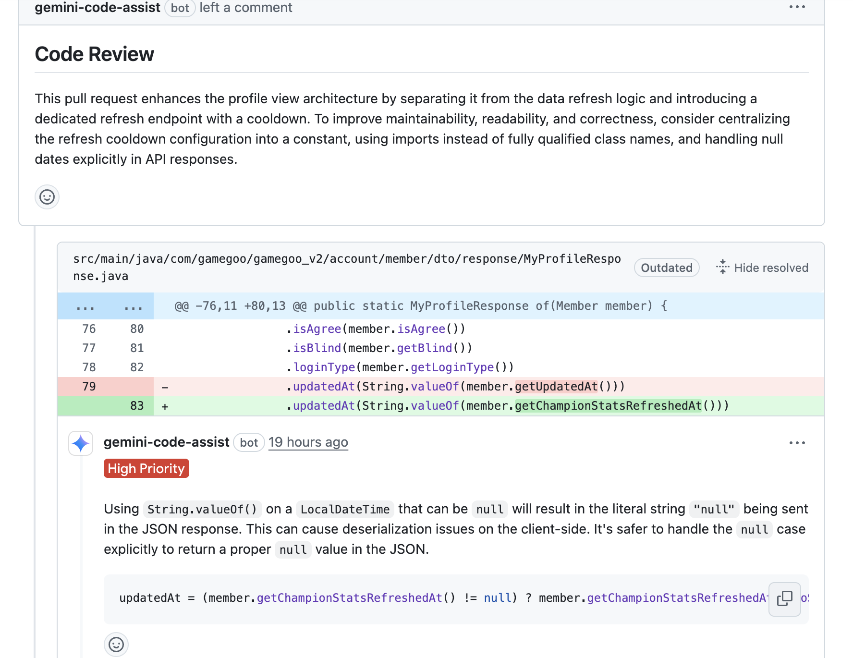This screenshot has height=658, width=853.
Task: Open options menu for the review comment header
Action: click(x=797, y=7)
